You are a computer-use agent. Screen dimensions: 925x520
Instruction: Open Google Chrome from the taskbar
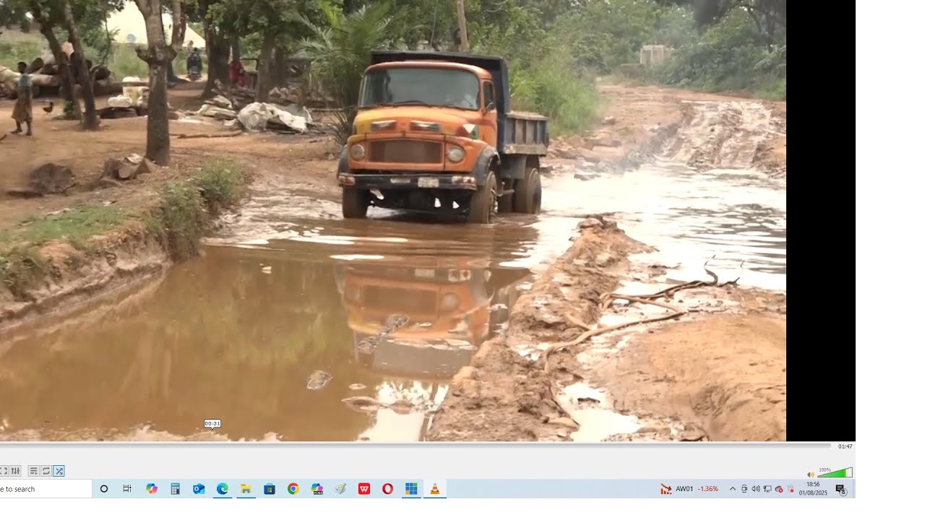tap(293, 489)
